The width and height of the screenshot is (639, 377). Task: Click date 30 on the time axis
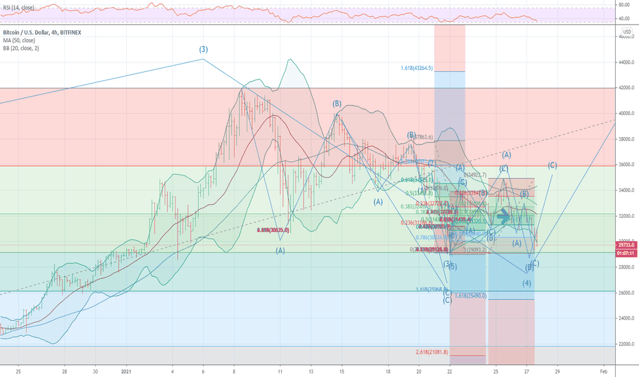point(95,372)
